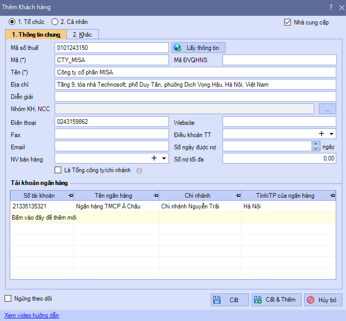
Task: Open the Xem video hướng dẫn link
Action: [32, 315]
